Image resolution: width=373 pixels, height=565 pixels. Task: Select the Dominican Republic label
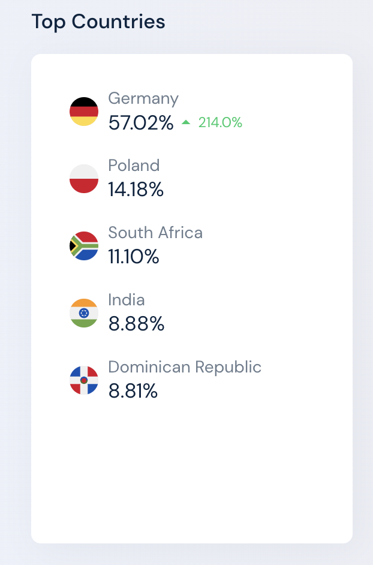click(185, 367)
